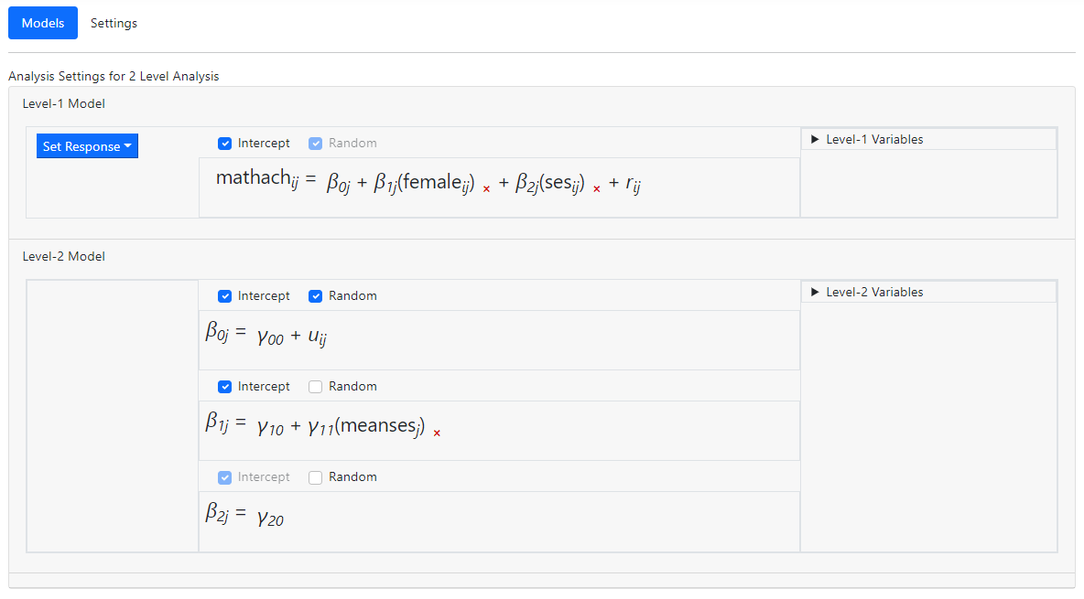Image resolution: width=1084 pixels, height=599 pixels.
Task: Click the γ20 coefficient in β2j equation
Action: click(x=270, y=518)
